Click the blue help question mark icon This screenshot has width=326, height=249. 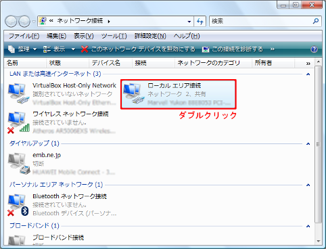coord(314,49)
